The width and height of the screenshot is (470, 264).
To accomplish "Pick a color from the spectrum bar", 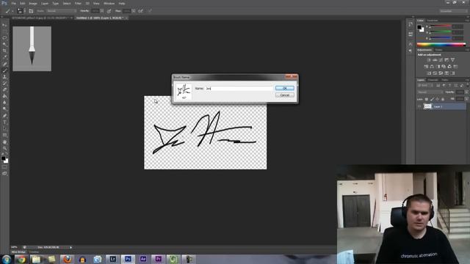I will [441, 45].
